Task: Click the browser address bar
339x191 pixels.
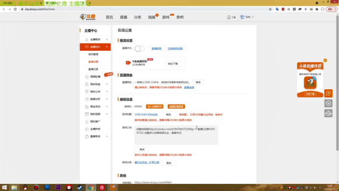Action: point(145,9)
